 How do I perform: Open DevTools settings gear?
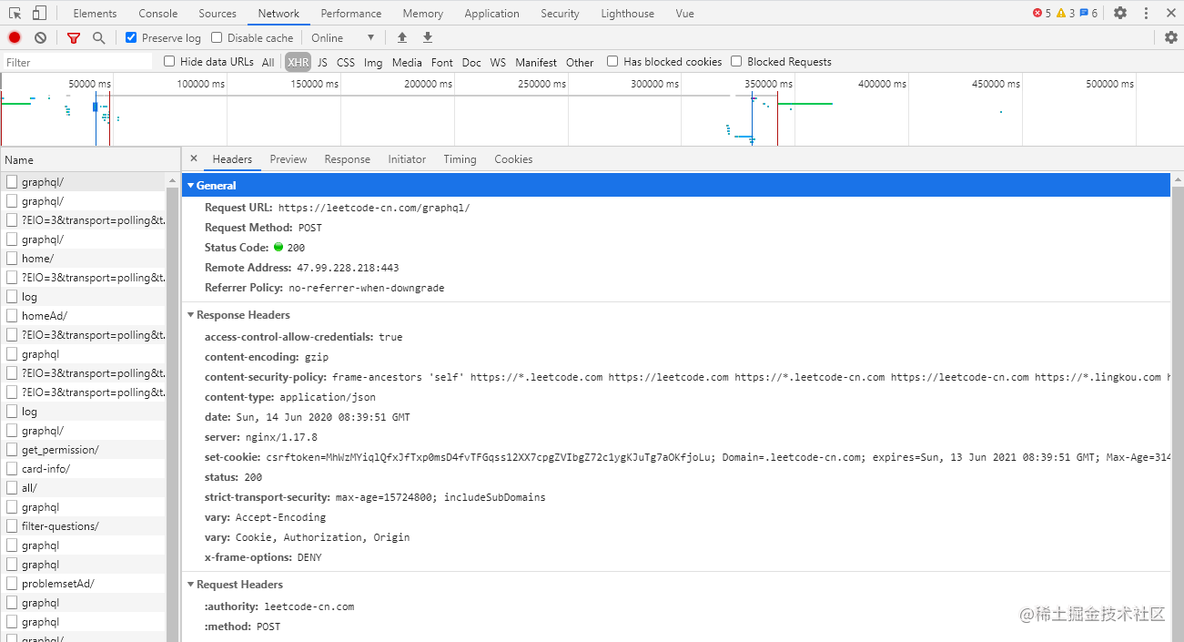coord(1120,13)
